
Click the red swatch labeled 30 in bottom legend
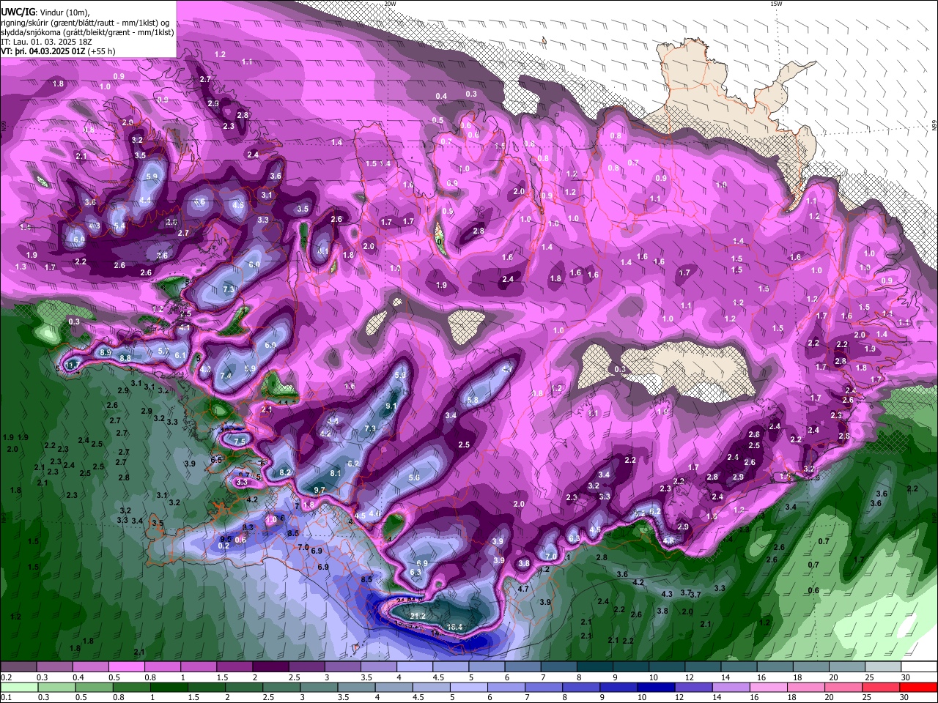click(x=918, y=687)
